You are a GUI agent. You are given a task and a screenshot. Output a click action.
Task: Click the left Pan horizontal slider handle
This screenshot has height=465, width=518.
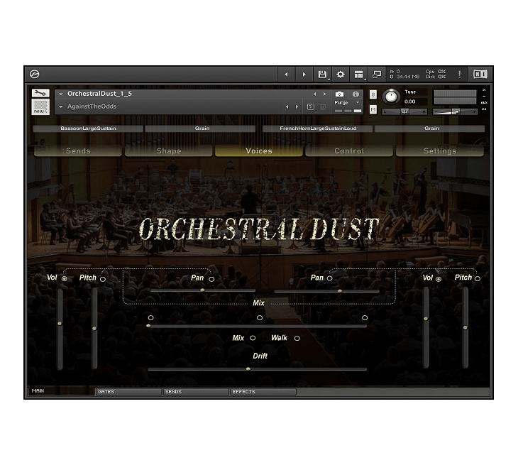tap(202, 290)
